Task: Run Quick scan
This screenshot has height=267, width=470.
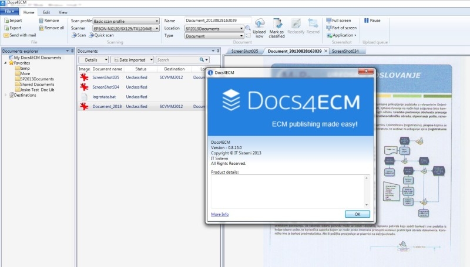Action: coord(101,35)
